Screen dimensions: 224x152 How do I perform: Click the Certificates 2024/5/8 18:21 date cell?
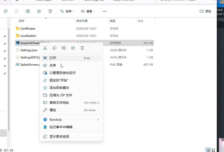(x=86, y=29)
